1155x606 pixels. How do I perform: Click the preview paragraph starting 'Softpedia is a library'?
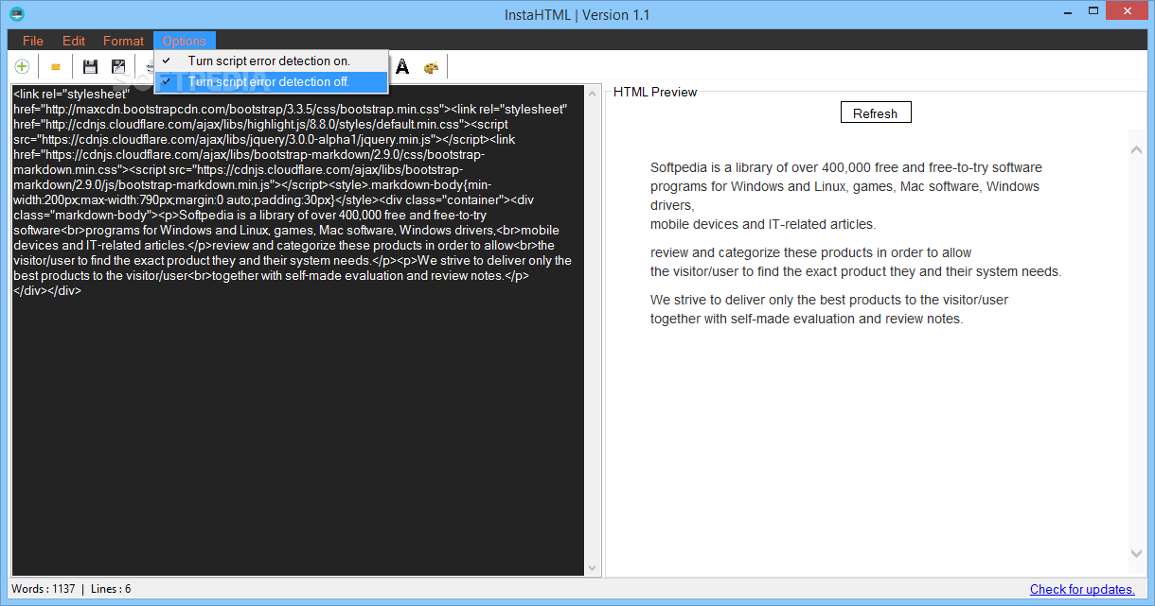[846, 196]
